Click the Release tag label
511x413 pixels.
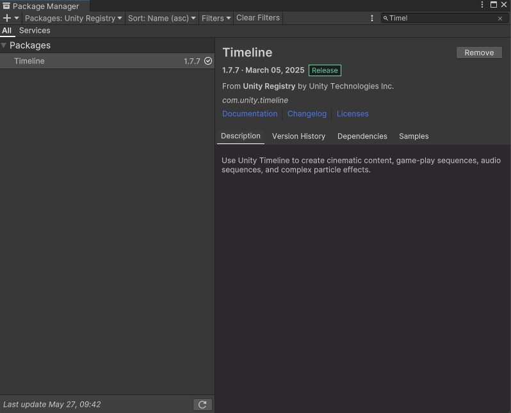click(x=325, y=70)
